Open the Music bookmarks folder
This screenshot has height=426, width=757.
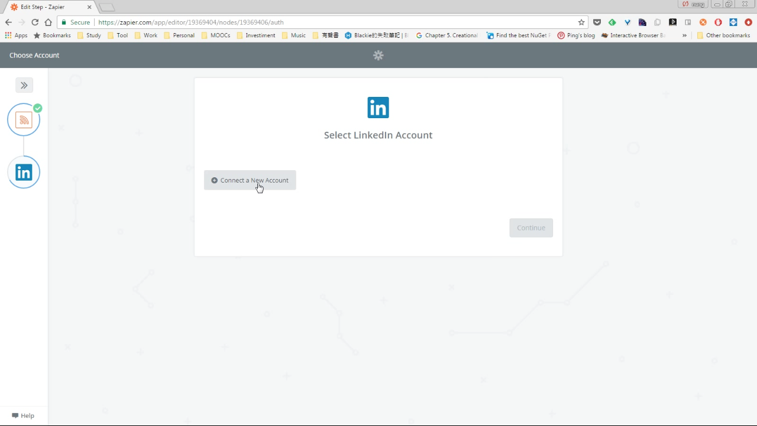tap(294, 35)
